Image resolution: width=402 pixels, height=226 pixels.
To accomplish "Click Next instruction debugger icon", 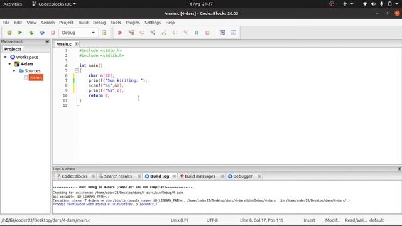I will pyautogui.click(x=175, y=33).
